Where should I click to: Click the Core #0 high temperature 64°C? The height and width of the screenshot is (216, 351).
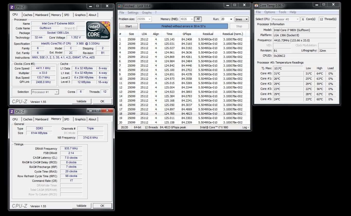coord(320,74)
